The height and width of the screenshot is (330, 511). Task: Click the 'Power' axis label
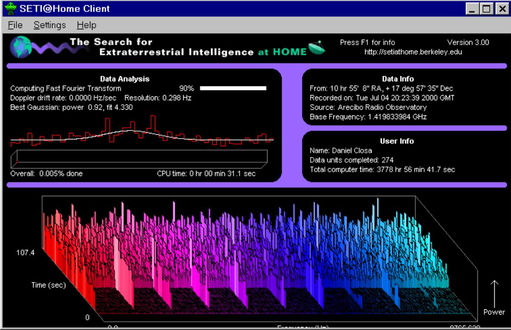click(494, 312)
